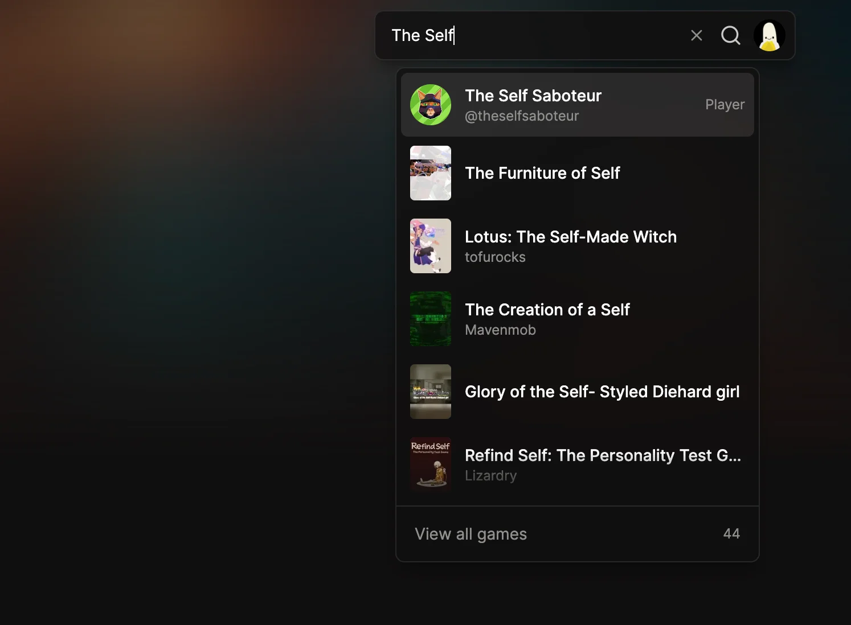This screenshot has height=625, width=851.
Task: Select The Furniture of Self game result
Action: click(578, 173)
